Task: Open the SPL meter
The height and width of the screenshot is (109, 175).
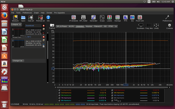Action: pos(83,18)
